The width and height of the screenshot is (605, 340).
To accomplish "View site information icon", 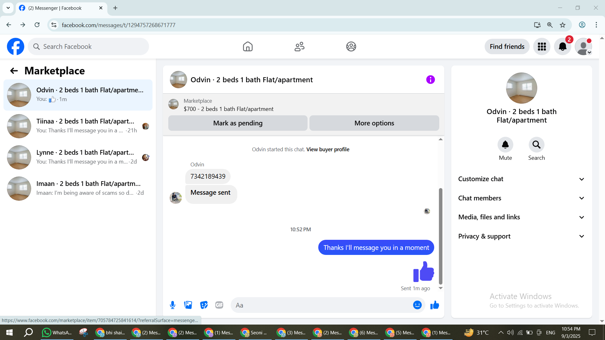I will click(54, 25).
